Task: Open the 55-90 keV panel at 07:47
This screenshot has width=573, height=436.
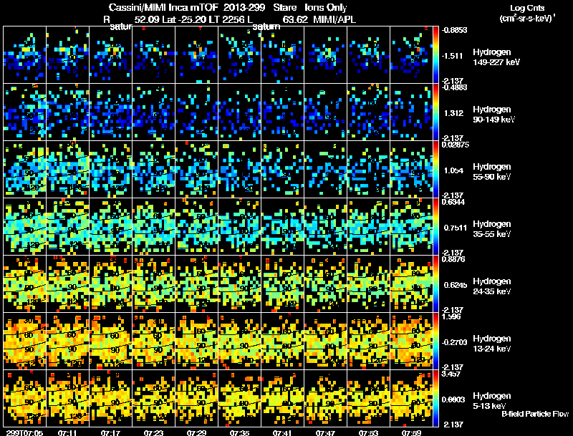Action: click(326, 170)
